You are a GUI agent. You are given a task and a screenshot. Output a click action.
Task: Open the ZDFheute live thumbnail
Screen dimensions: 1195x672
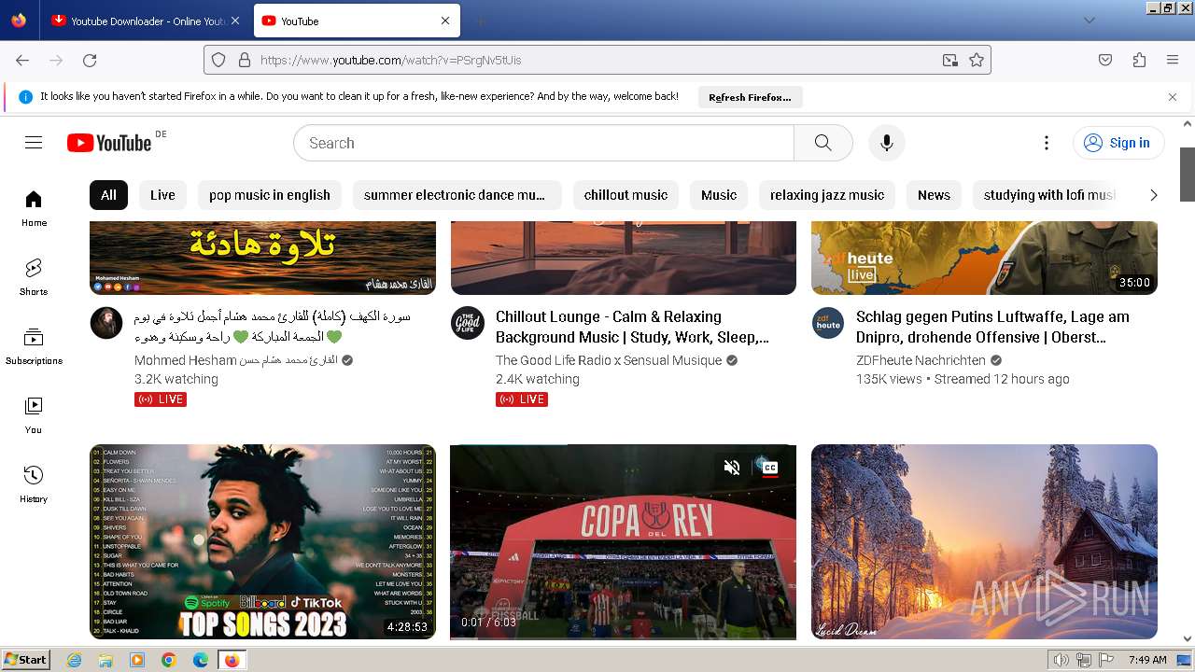[x=984, y=258]
